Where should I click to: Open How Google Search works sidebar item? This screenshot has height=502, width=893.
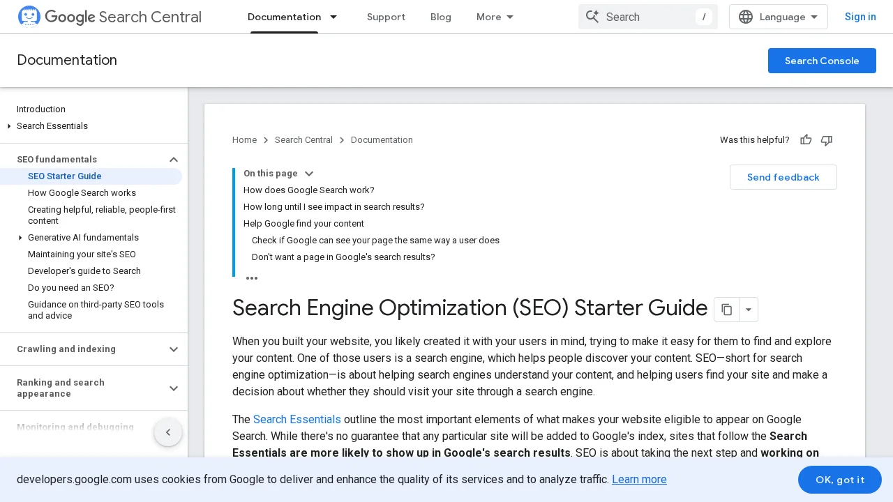82,193
